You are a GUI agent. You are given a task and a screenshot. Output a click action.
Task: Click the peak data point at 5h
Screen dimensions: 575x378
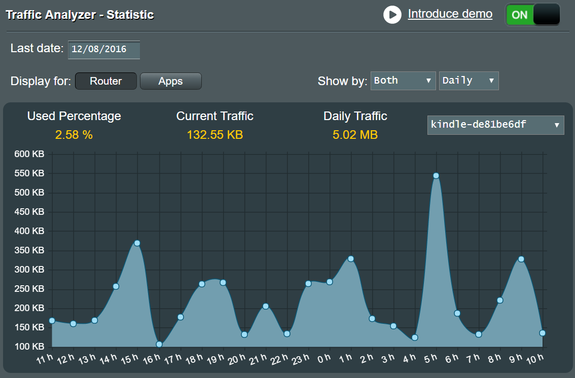tap(436, 176)
